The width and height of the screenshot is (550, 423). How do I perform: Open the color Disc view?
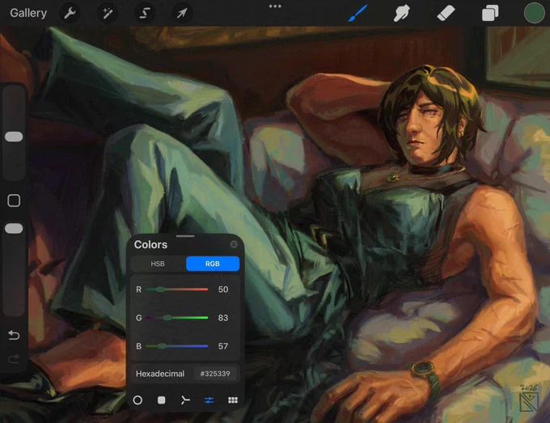pyautogui.click(x=137, y=400)
